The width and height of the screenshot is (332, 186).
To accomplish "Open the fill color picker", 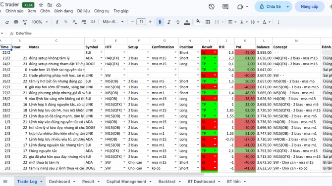I will click(198, 22).
